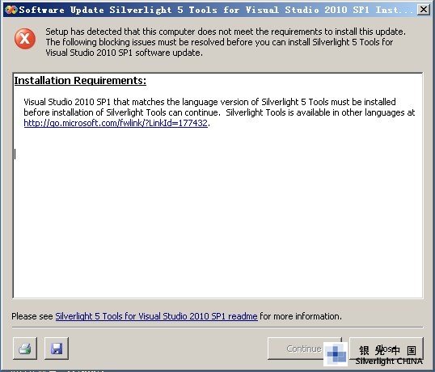
Task: Click the Installation Requirements heading
Action: [x=80, y=80]
